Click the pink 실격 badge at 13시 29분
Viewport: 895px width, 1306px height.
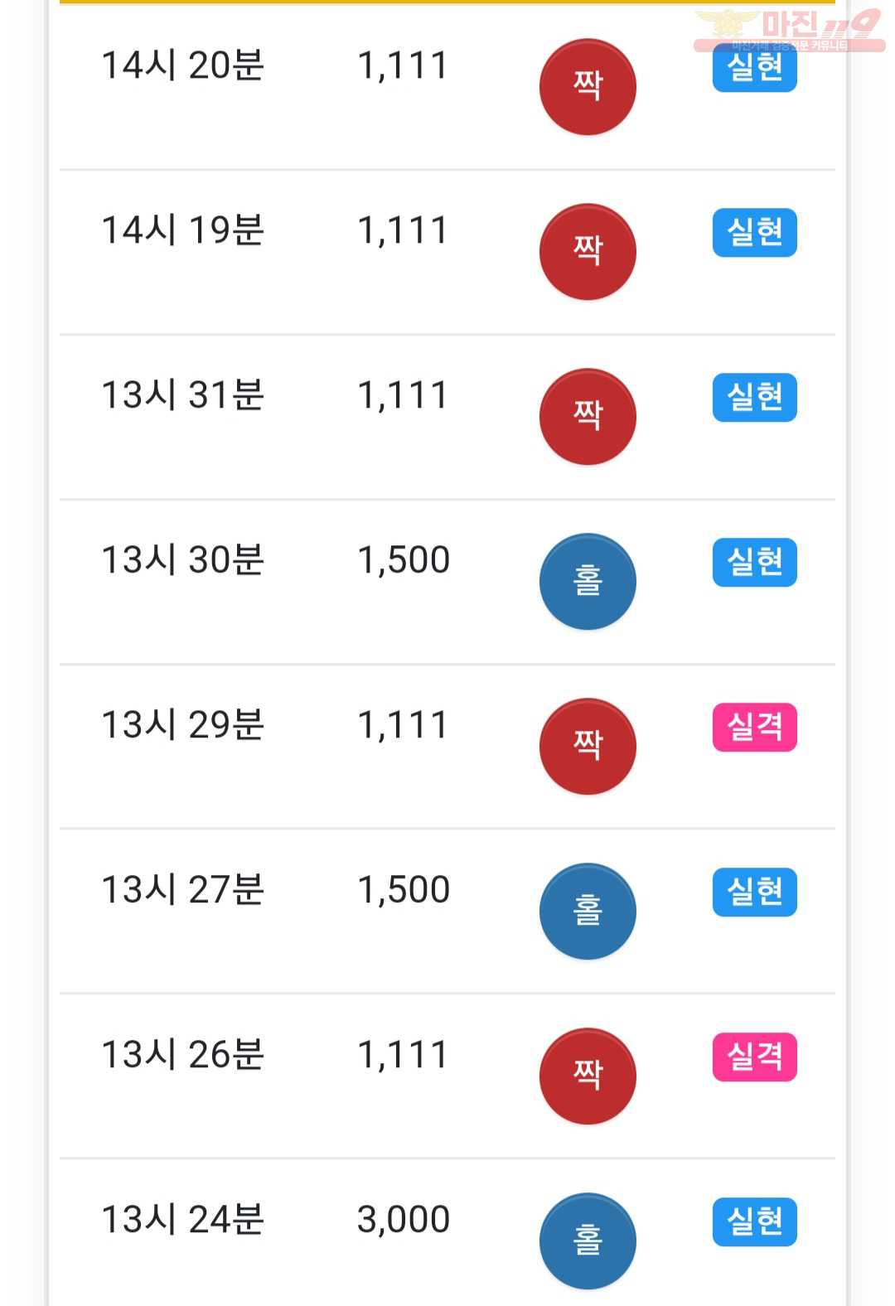tap(755, 727)
